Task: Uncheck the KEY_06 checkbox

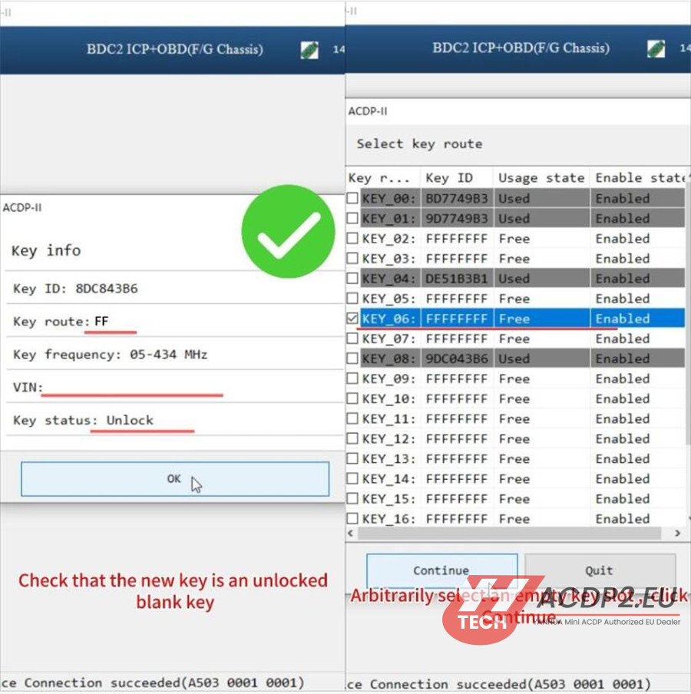Action: (352, 319)
